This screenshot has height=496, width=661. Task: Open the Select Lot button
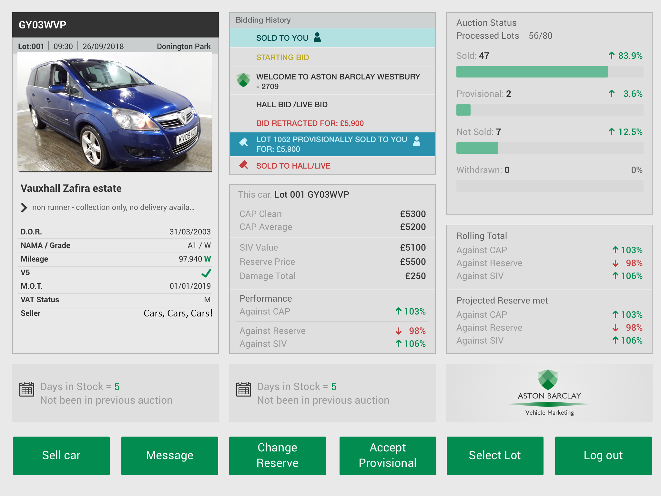pyautogui.click(x=494, y=455)
